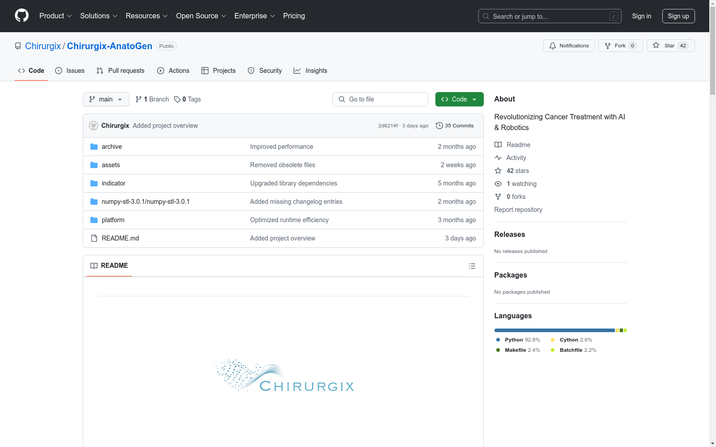Click the branch icon beside 1 Branch
This screenshot has width=716, height=447.
[x=139, y=99]
